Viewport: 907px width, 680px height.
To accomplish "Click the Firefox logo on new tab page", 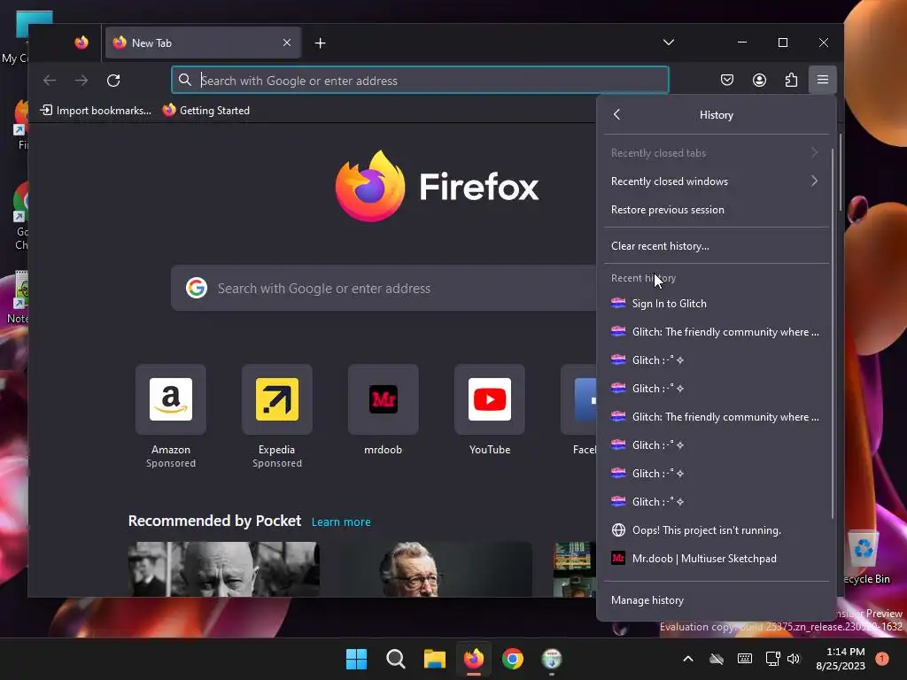I will [x=437, y=186].
